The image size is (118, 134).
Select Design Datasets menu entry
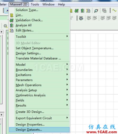[x=40, y=129]
